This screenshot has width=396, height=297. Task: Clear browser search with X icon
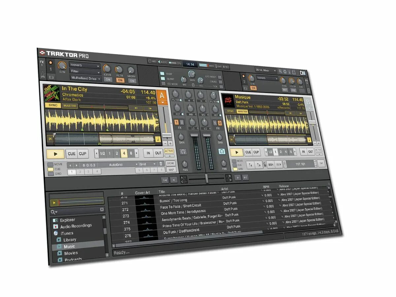click(102, 209)
